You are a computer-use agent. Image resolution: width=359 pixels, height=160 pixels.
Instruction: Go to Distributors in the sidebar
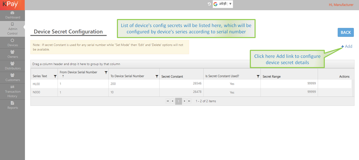12,66
